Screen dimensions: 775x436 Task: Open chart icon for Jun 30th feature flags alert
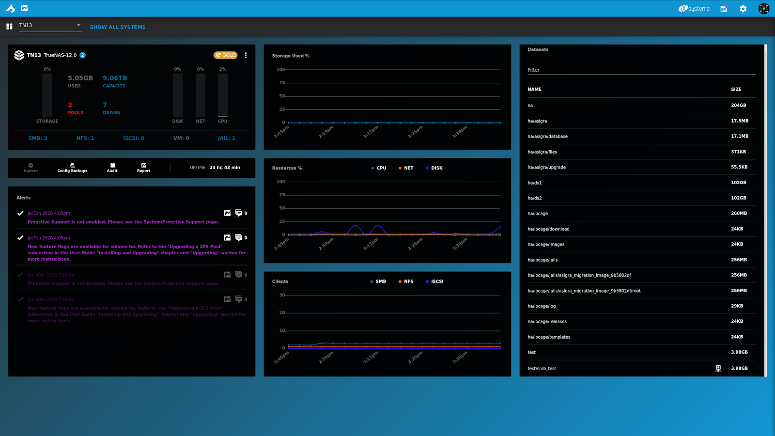[227, 299]
